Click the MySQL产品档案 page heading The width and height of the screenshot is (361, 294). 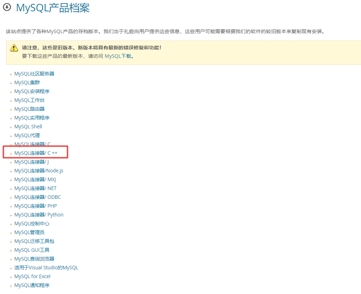[x=53, y=8]
